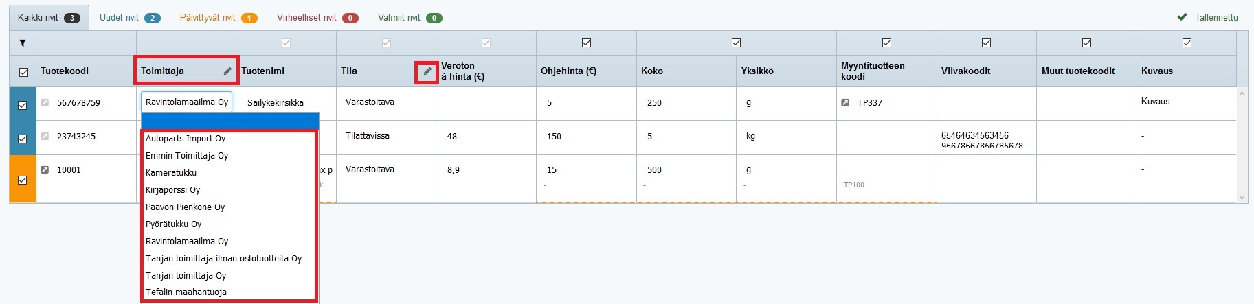Choose Paavon Pienkone Oy in the dropdown

185,207
